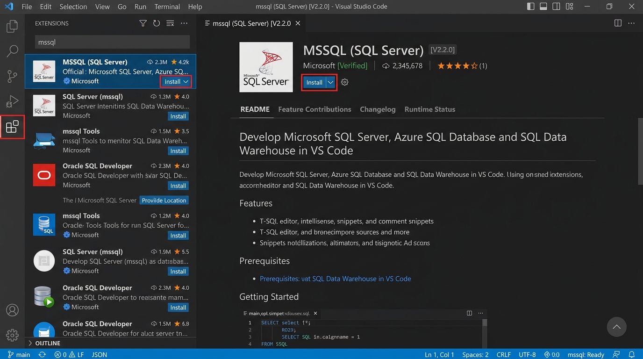Screen dimensions: 643x359
Task: Click the Microsoft publisher name on detail page
Action: [319, 66]
